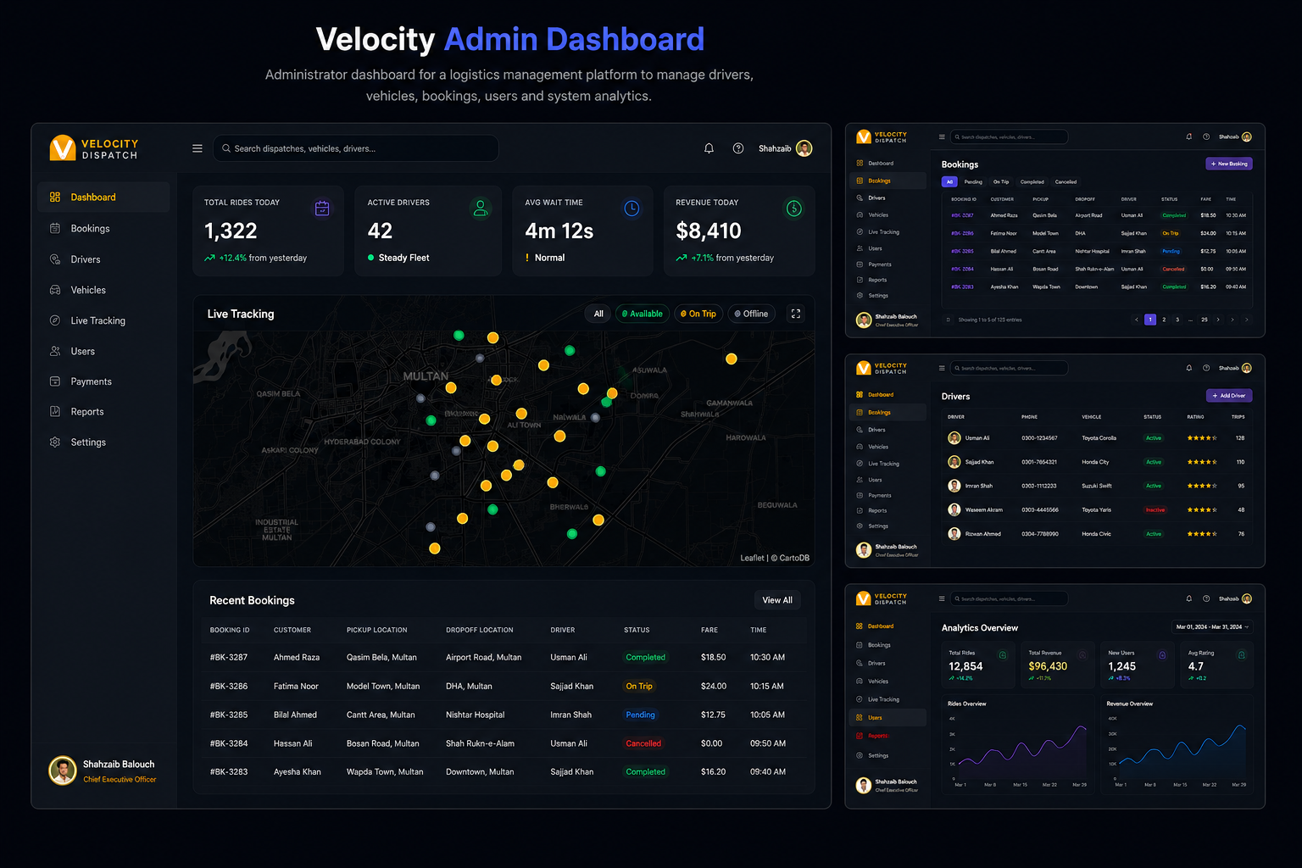This screenshot has height=868, width=1302.
Task: Select the All tab in Bookings panel
Action: (x=949, y=181)
